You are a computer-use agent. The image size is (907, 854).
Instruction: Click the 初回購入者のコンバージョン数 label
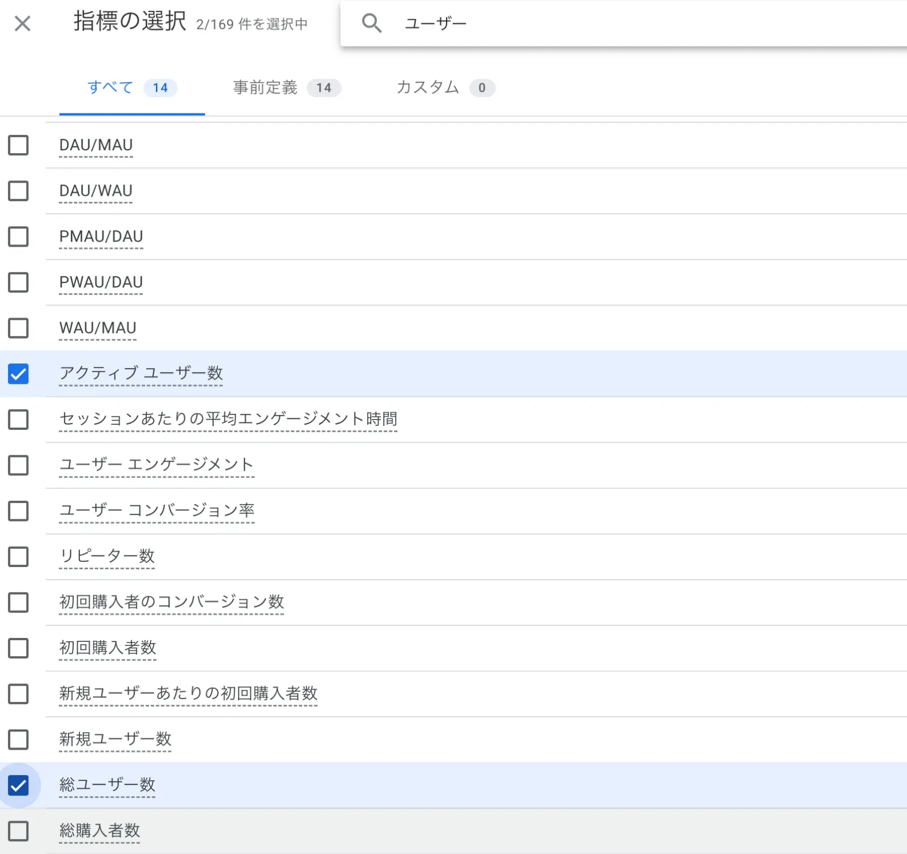[x=171, y=602]
